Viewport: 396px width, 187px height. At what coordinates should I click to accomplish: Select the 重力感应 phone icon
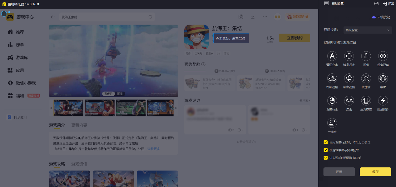tap(366, 101)
